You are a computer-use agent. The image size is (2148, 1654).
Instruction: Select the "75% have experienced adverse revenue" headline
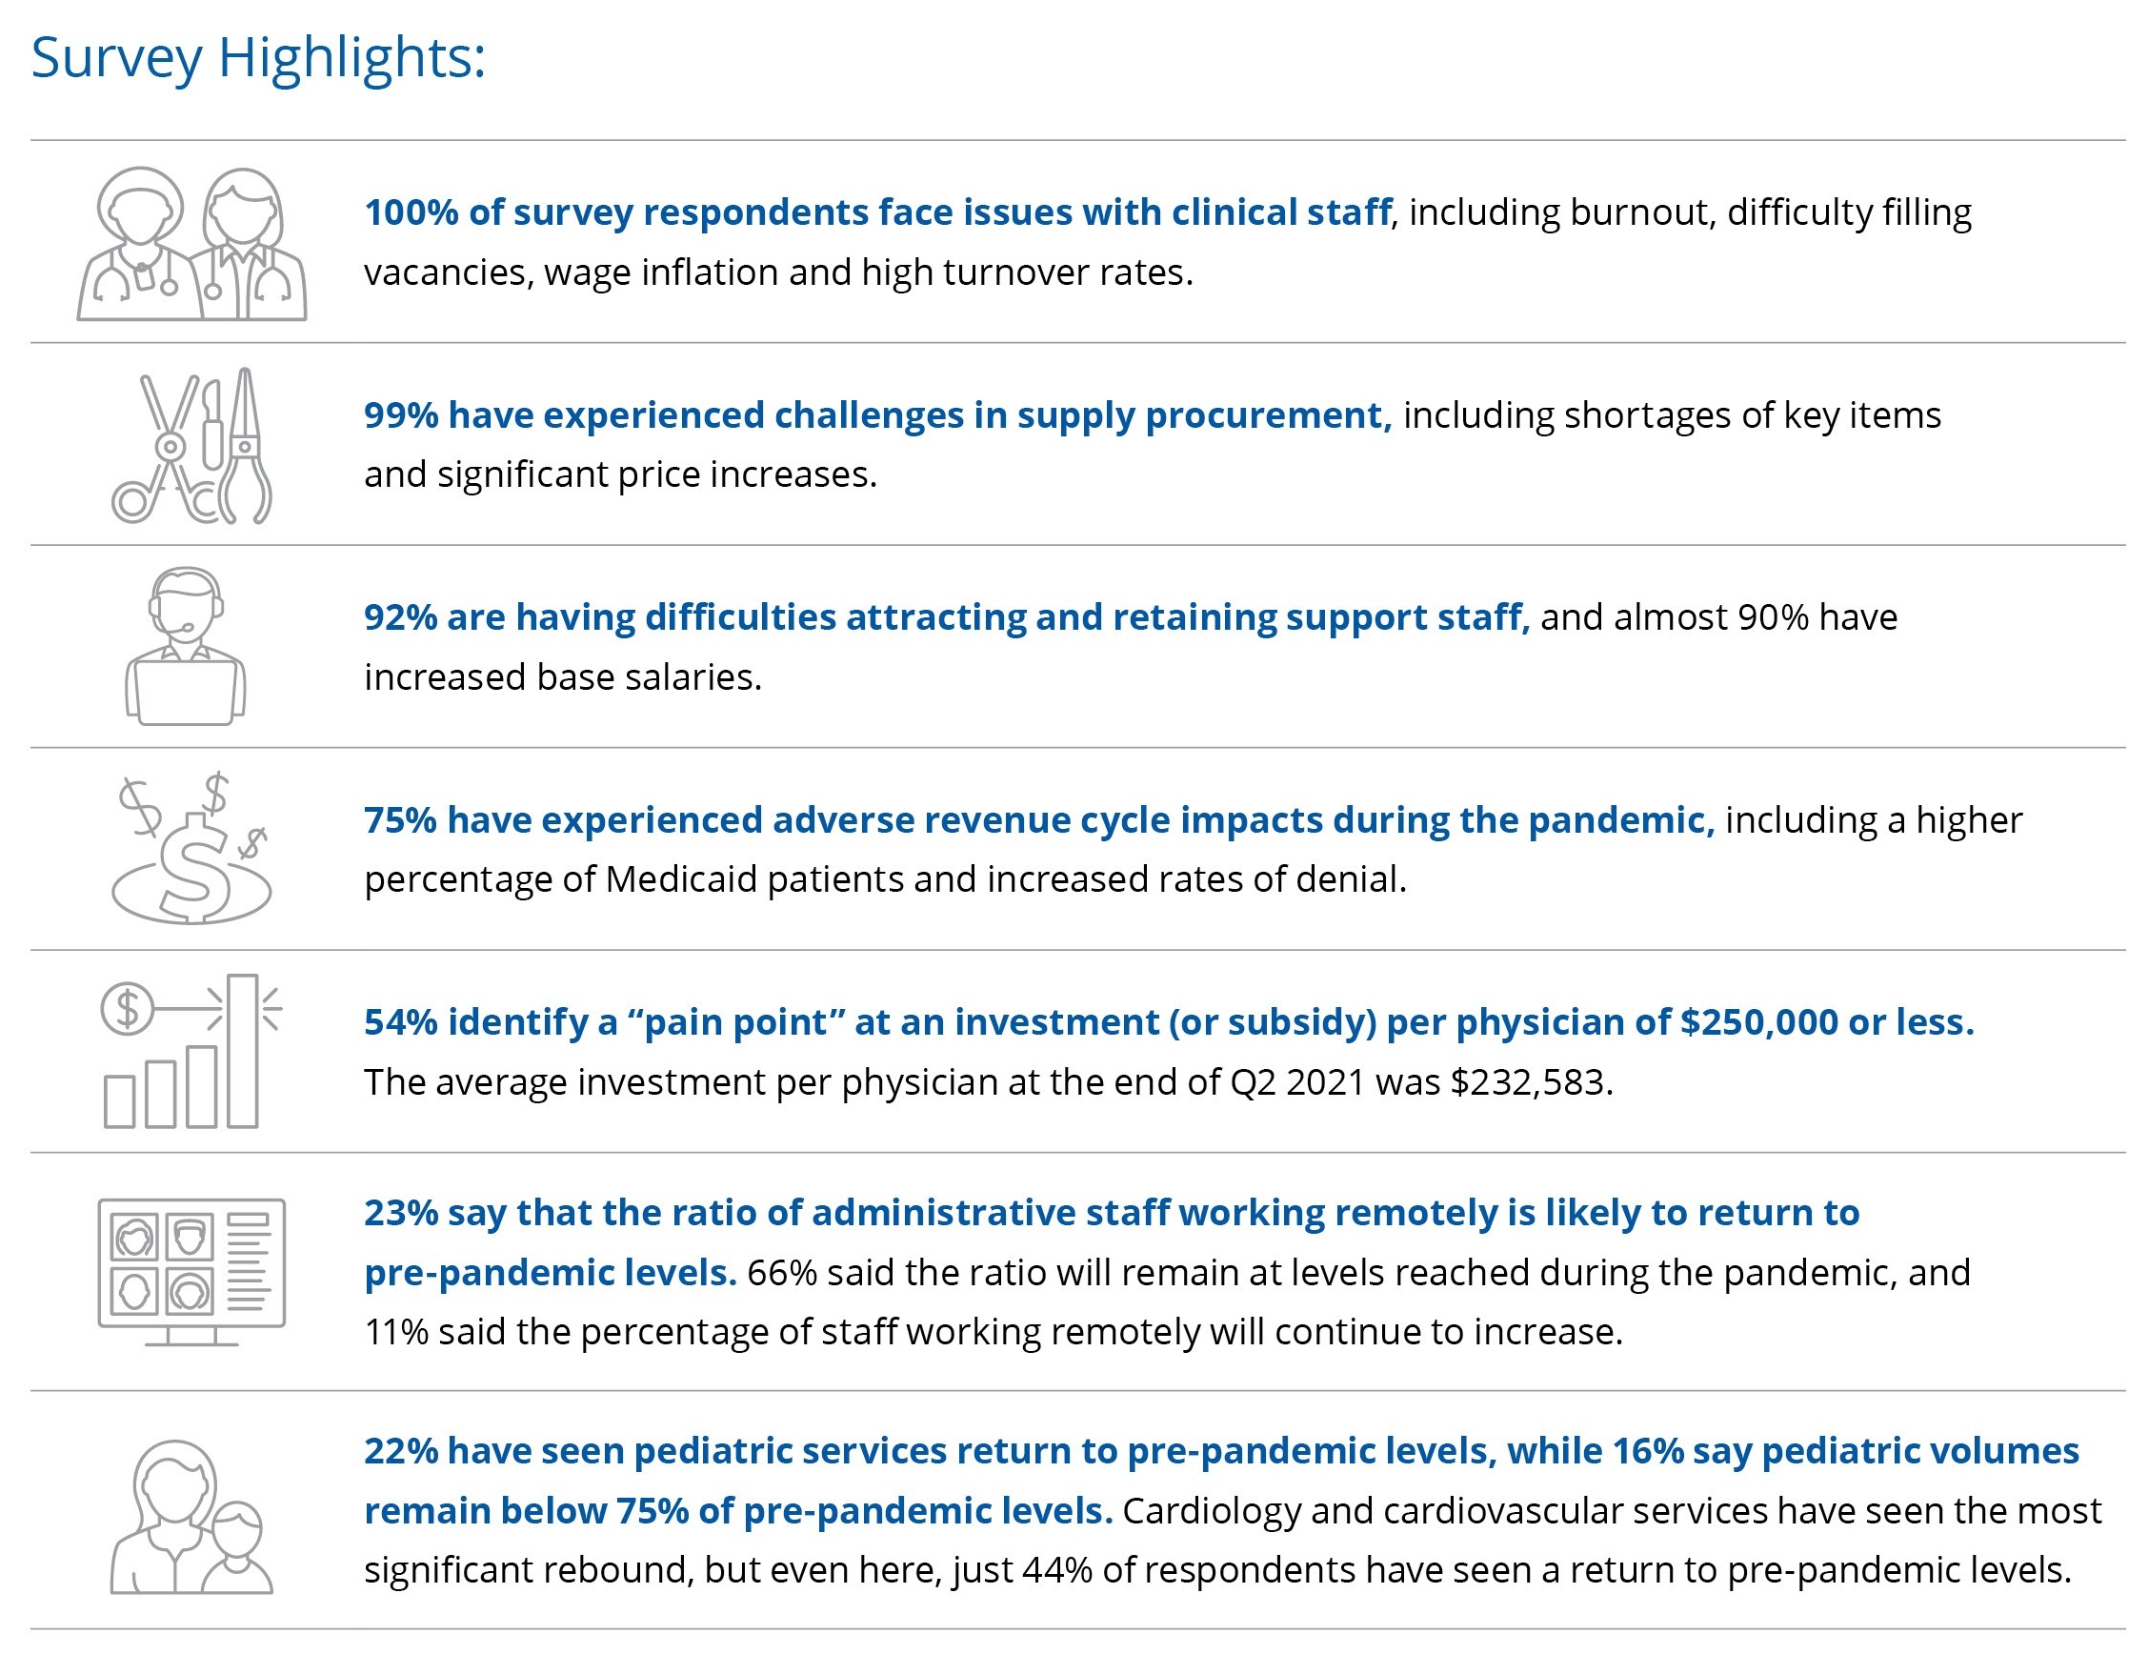pyautogui.click(x=1038, y=819)
